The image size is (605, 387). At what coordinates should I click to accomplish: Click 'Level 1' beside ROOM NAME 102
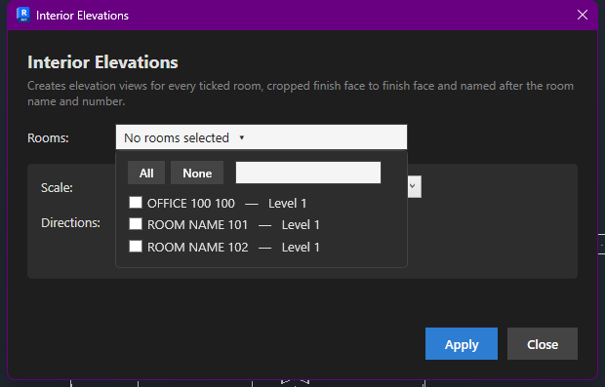(x=301, y=247)
